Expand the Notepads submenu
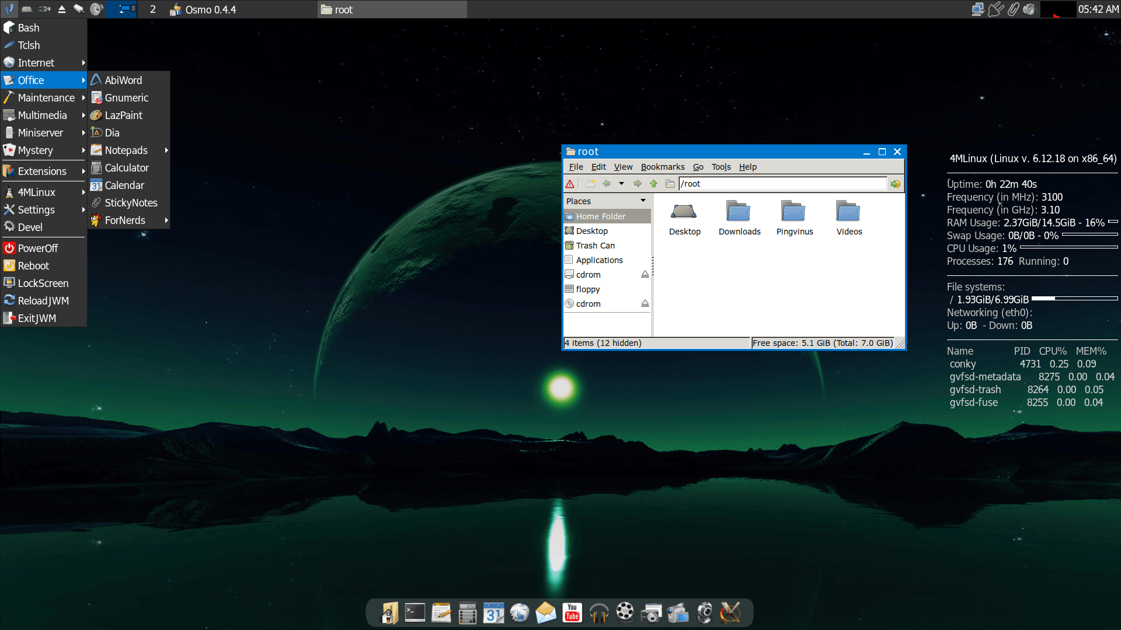This screenshot has height=630, width=1121. click(x=129, y=150)
